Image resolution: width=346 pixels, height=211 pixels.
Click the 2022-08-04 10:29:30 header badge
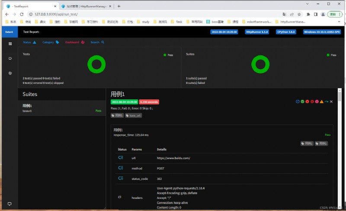pos(224,32)
